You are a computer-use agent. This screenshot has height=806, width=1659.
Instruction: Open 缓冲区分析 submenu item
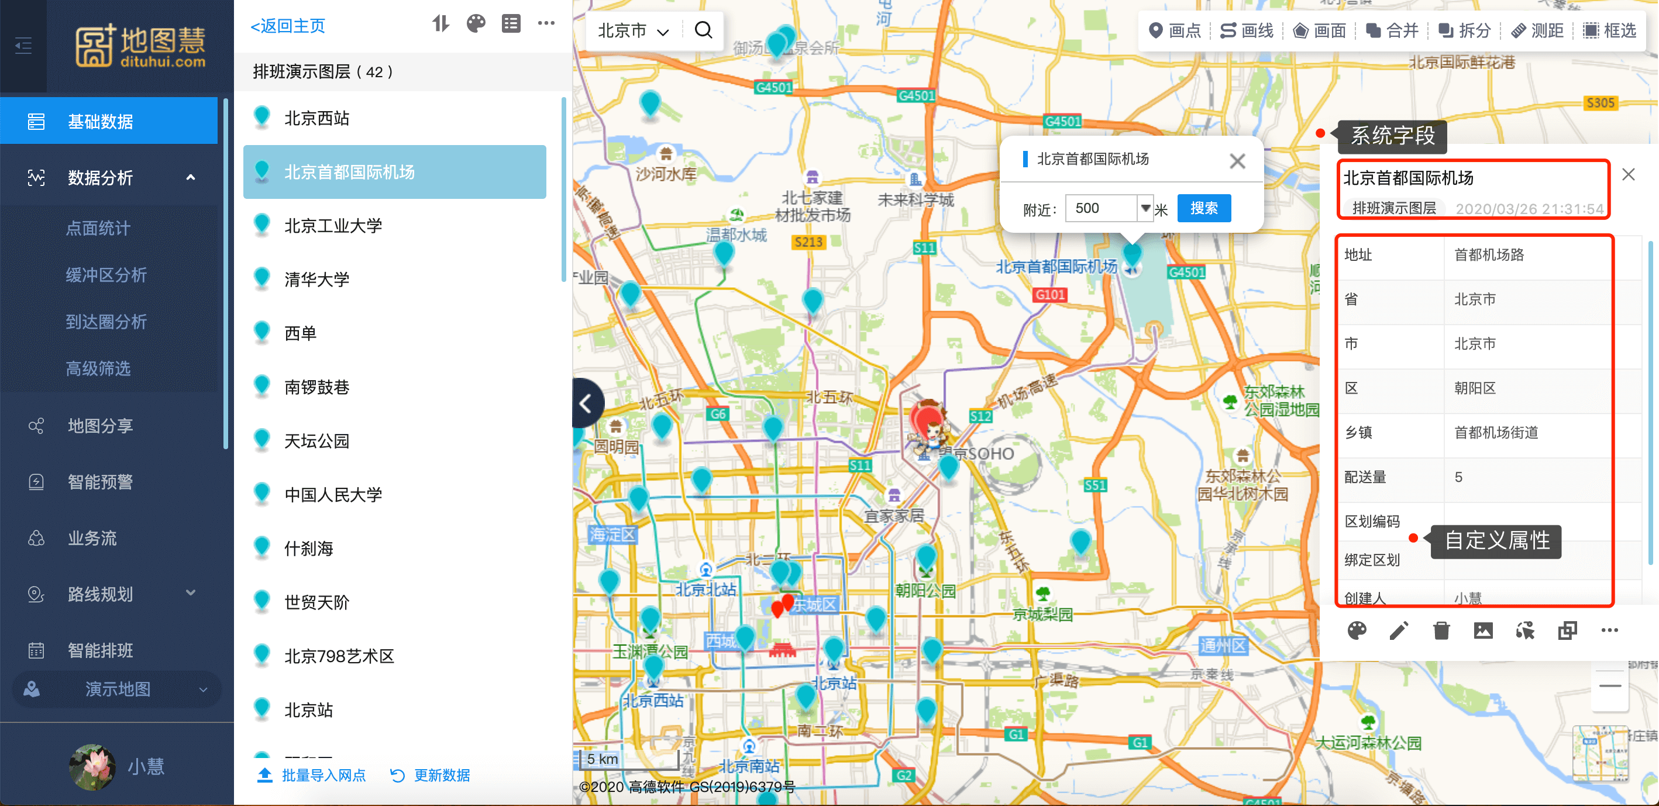[106, 275]
